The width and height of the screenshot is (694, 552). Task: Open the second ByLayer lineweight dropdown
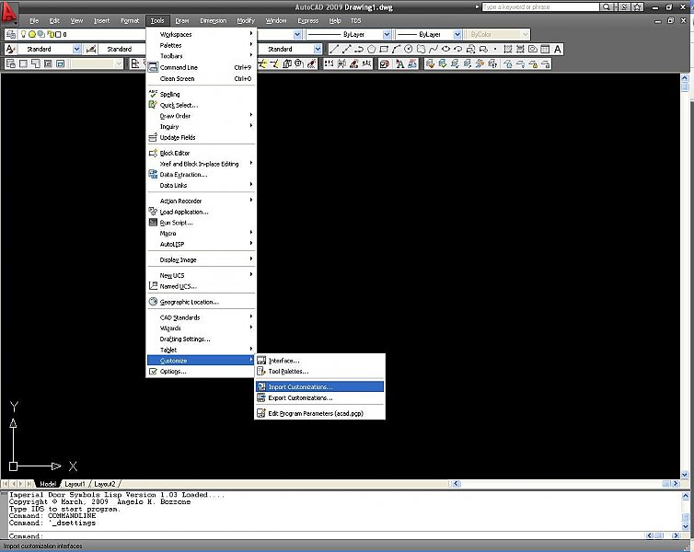point(457,34)
